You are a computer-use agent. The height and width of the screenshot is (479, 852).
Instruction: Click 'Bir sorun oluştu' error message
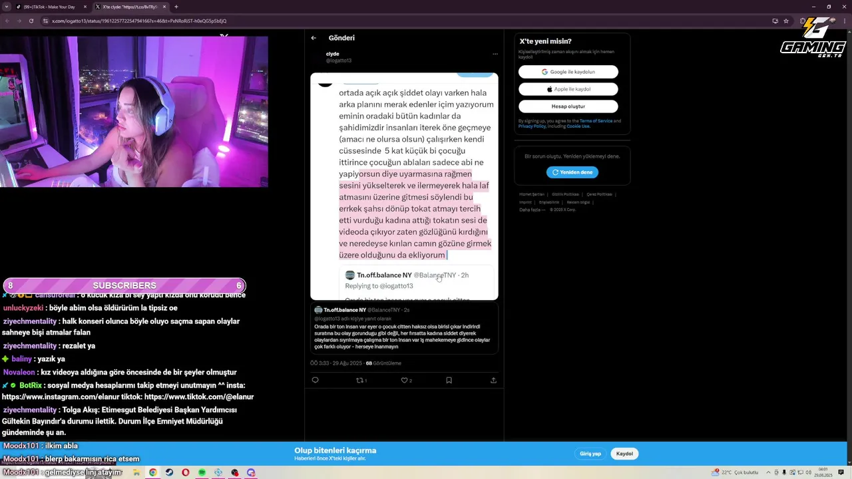[572, 156]
